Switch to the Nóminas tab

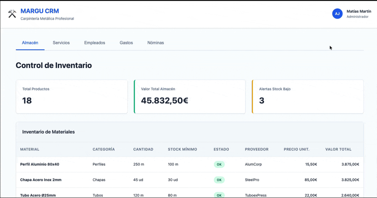156,43
